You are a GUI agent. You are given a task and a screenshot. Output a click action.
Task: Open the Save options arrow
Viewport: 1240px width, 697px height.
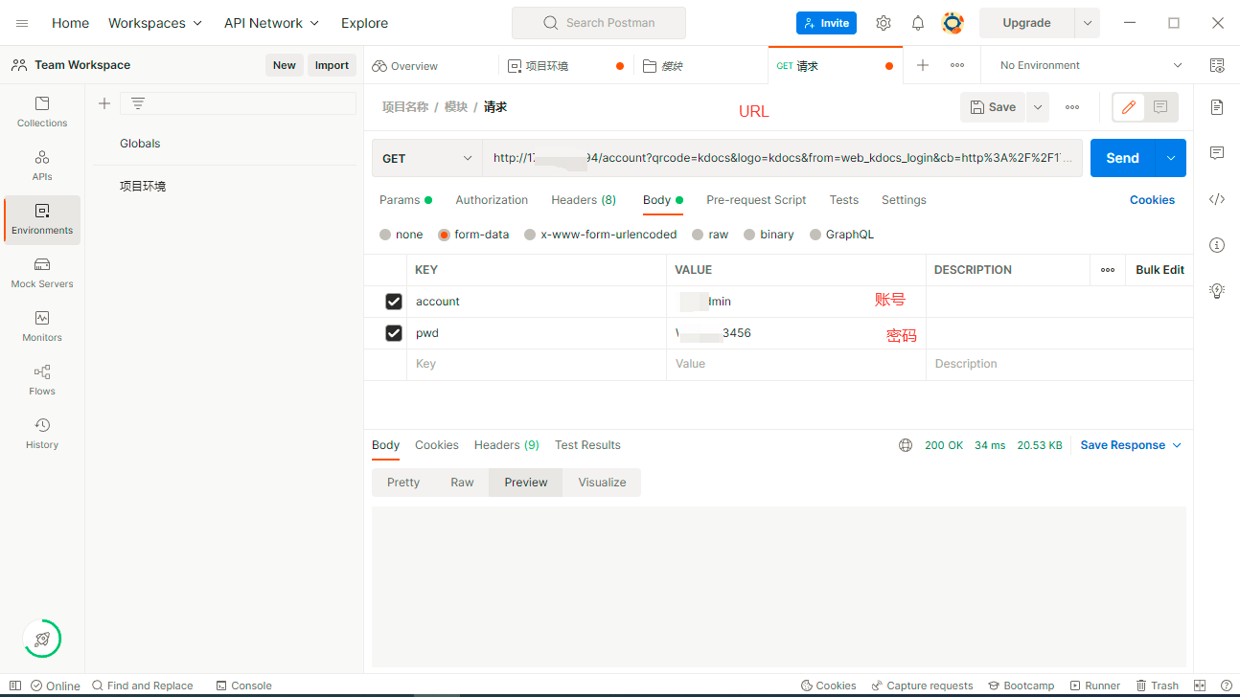[1037, 107]
